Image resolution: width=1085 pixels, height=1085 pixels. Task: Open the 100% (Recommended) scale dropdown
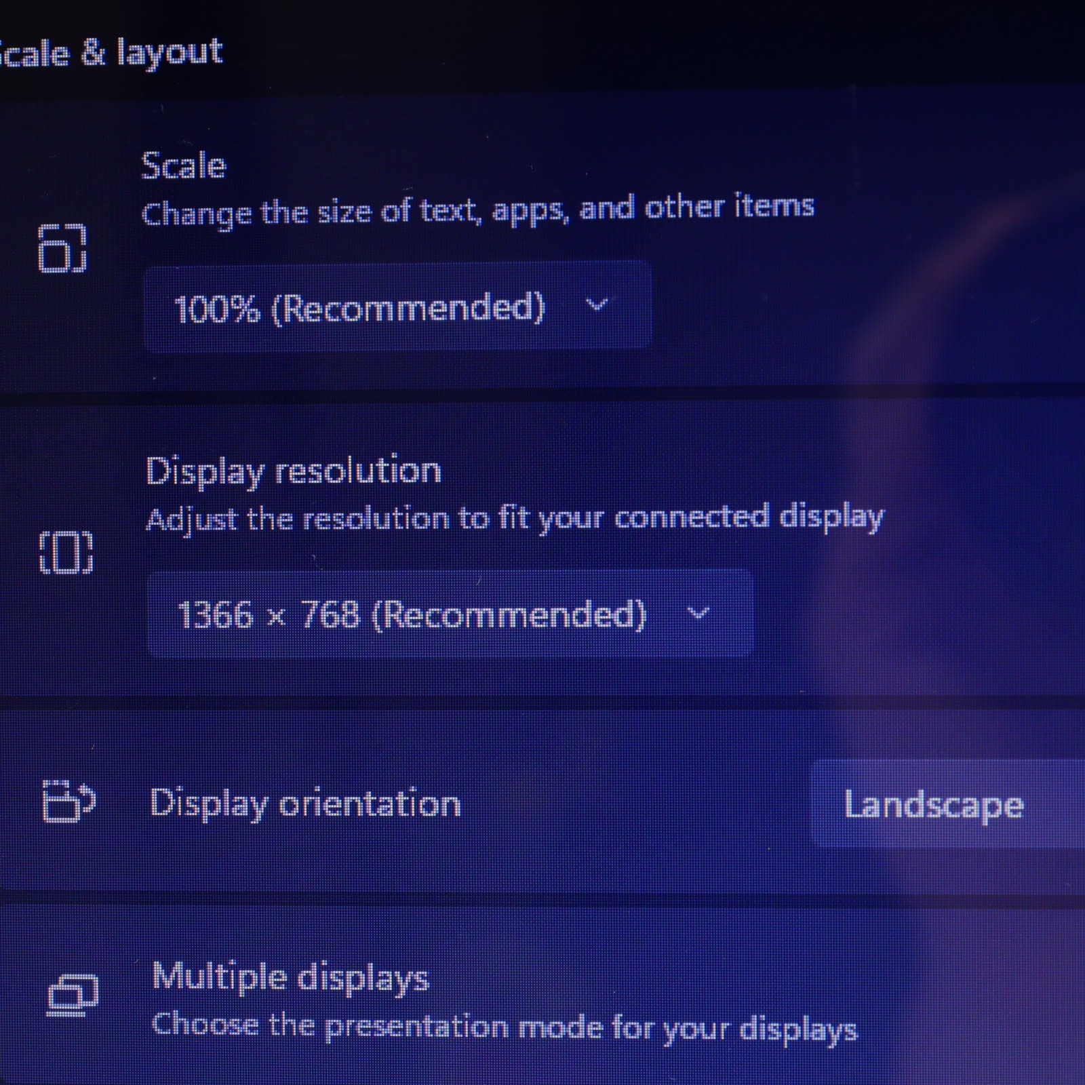click(397, 306)
